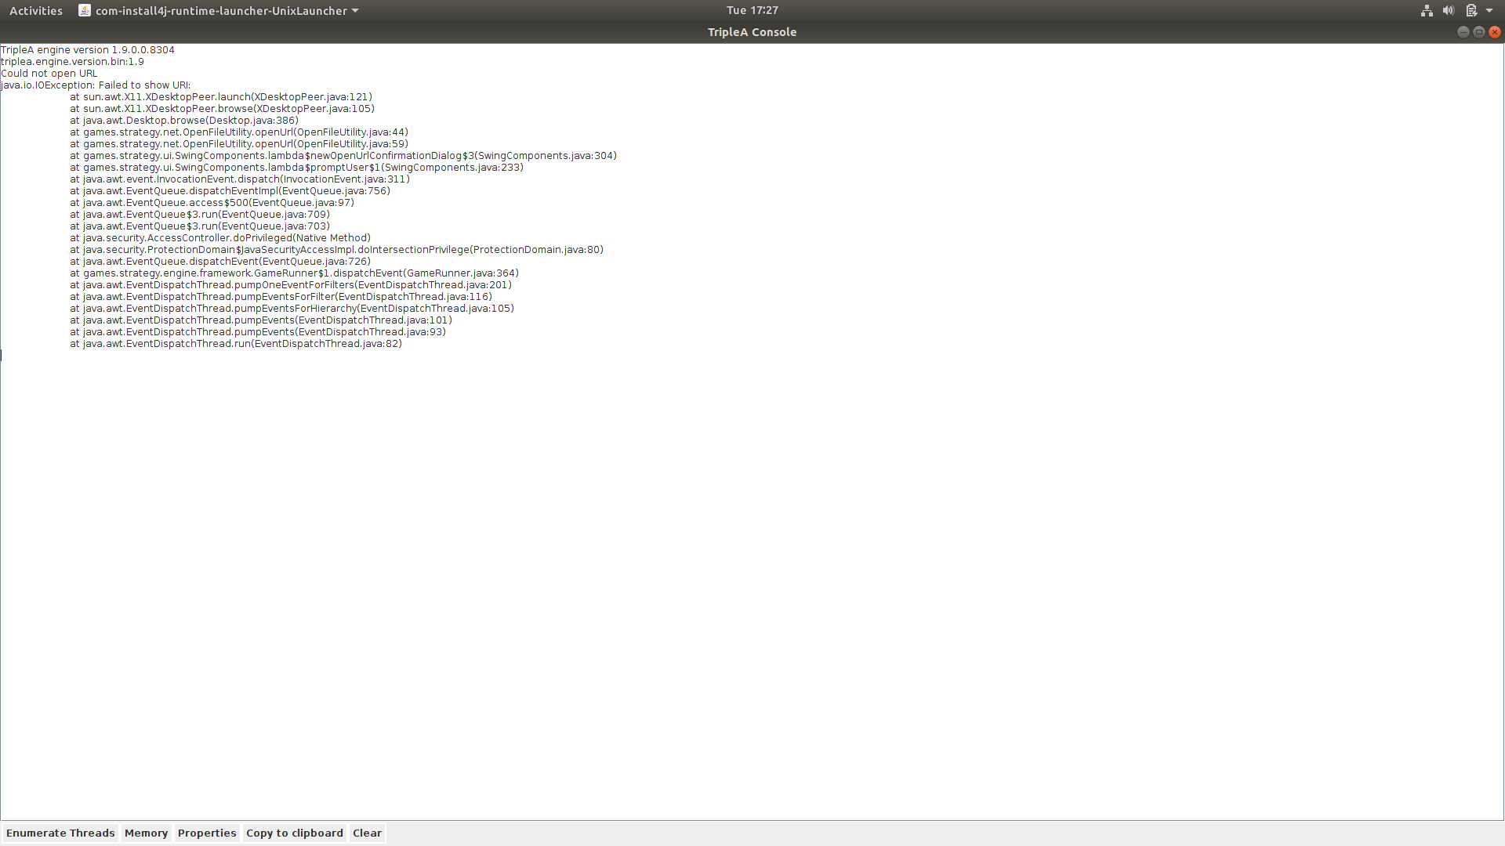1505x846 pixels.
Task: Click the EventQueue.dispatchEventImpl stack line
Action: tap(230, 190)
